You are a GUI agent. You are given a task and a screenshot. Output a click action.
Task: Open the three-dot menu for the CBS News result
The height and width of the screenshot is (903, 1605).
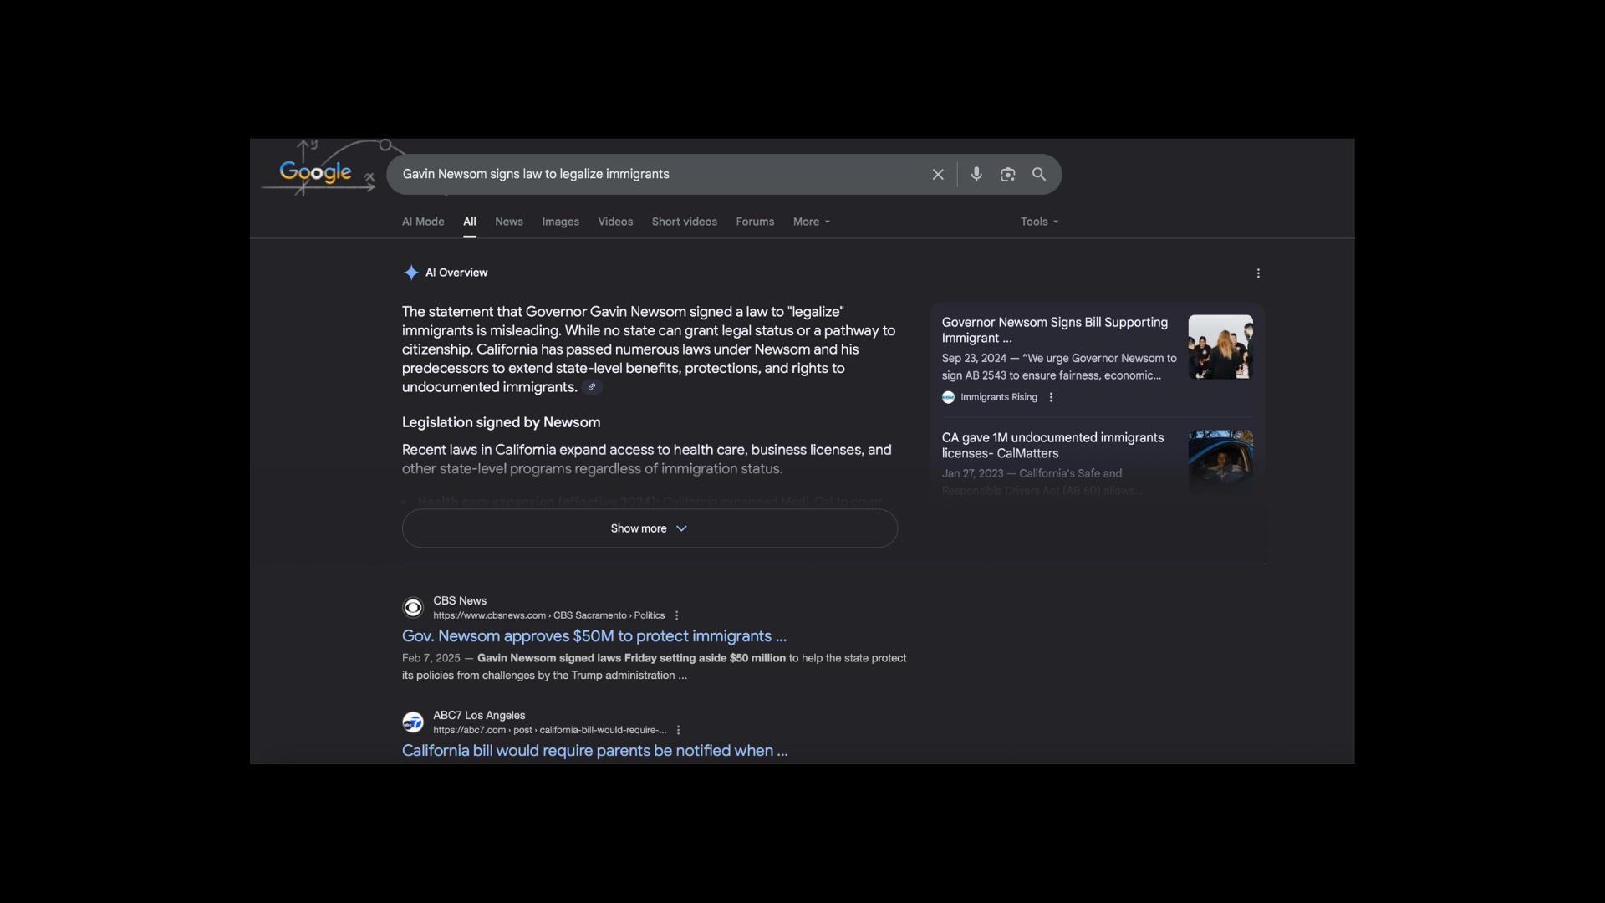pos(677,615)
